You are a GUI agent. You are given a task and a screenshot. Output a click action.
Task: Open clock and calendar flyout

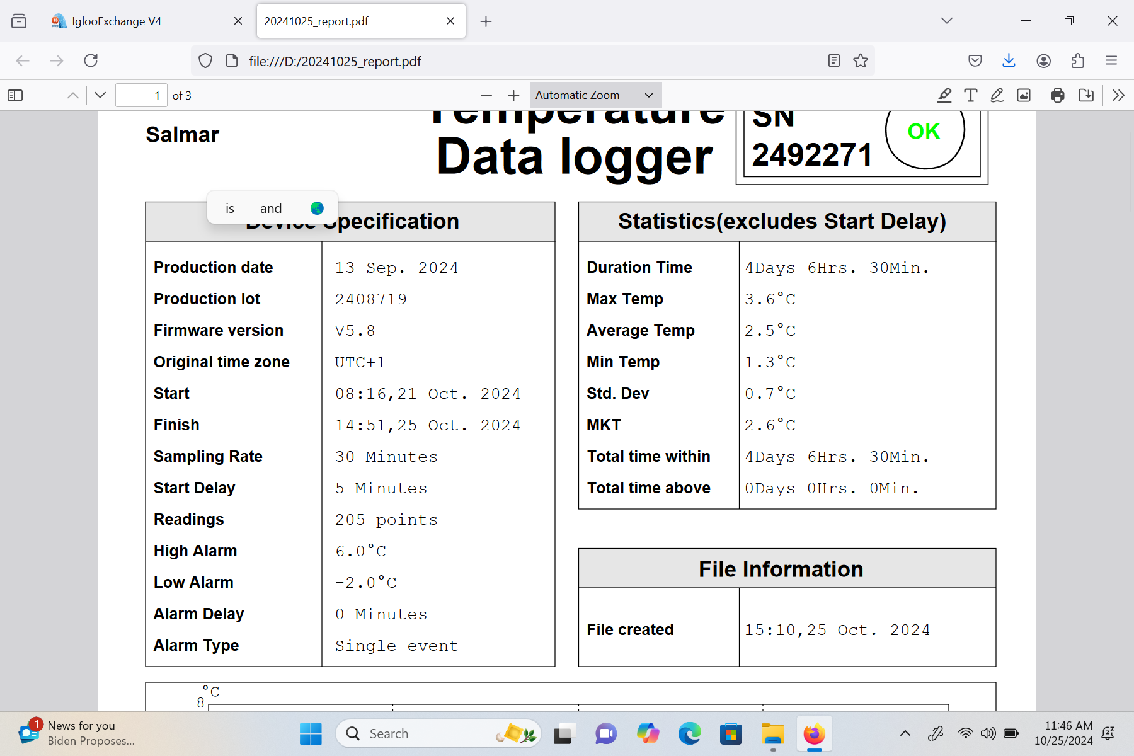(x=1063, y=733)
